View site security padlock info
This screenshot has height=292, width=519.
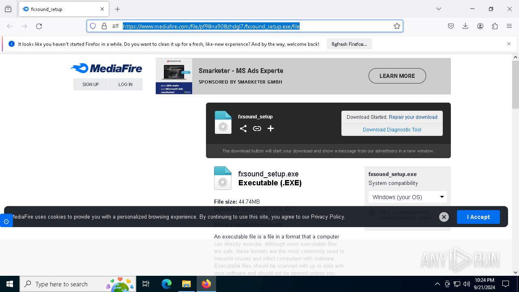(x=104, y=26)
